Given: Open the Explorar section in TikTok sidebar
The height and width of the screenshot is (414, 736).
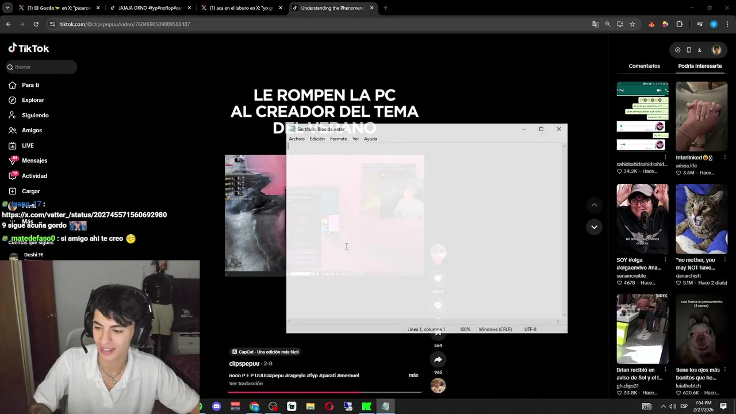Looking at the screenshot, I should click(x=26, y=100).
